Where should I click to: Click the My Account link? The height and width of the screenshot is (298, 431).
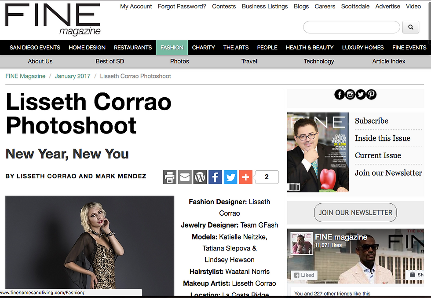tap(136, 6)
